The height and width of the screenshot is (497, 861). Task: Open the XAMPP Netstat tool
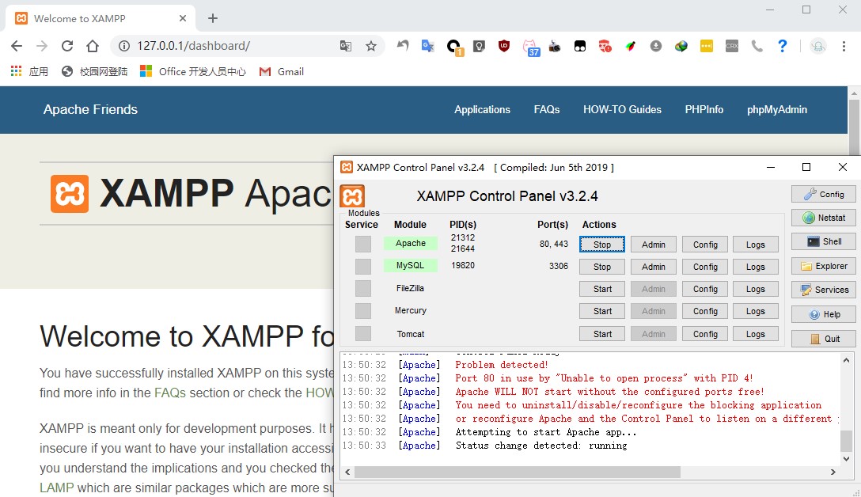[x=823, y=218]
